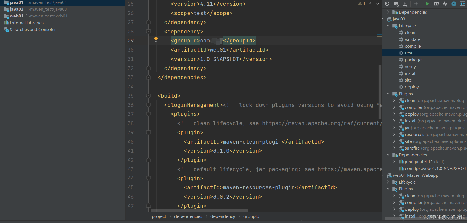Open the maven.apache link on line 43
The height and width of the screenshot is (223, 467).
click(349, 169)
